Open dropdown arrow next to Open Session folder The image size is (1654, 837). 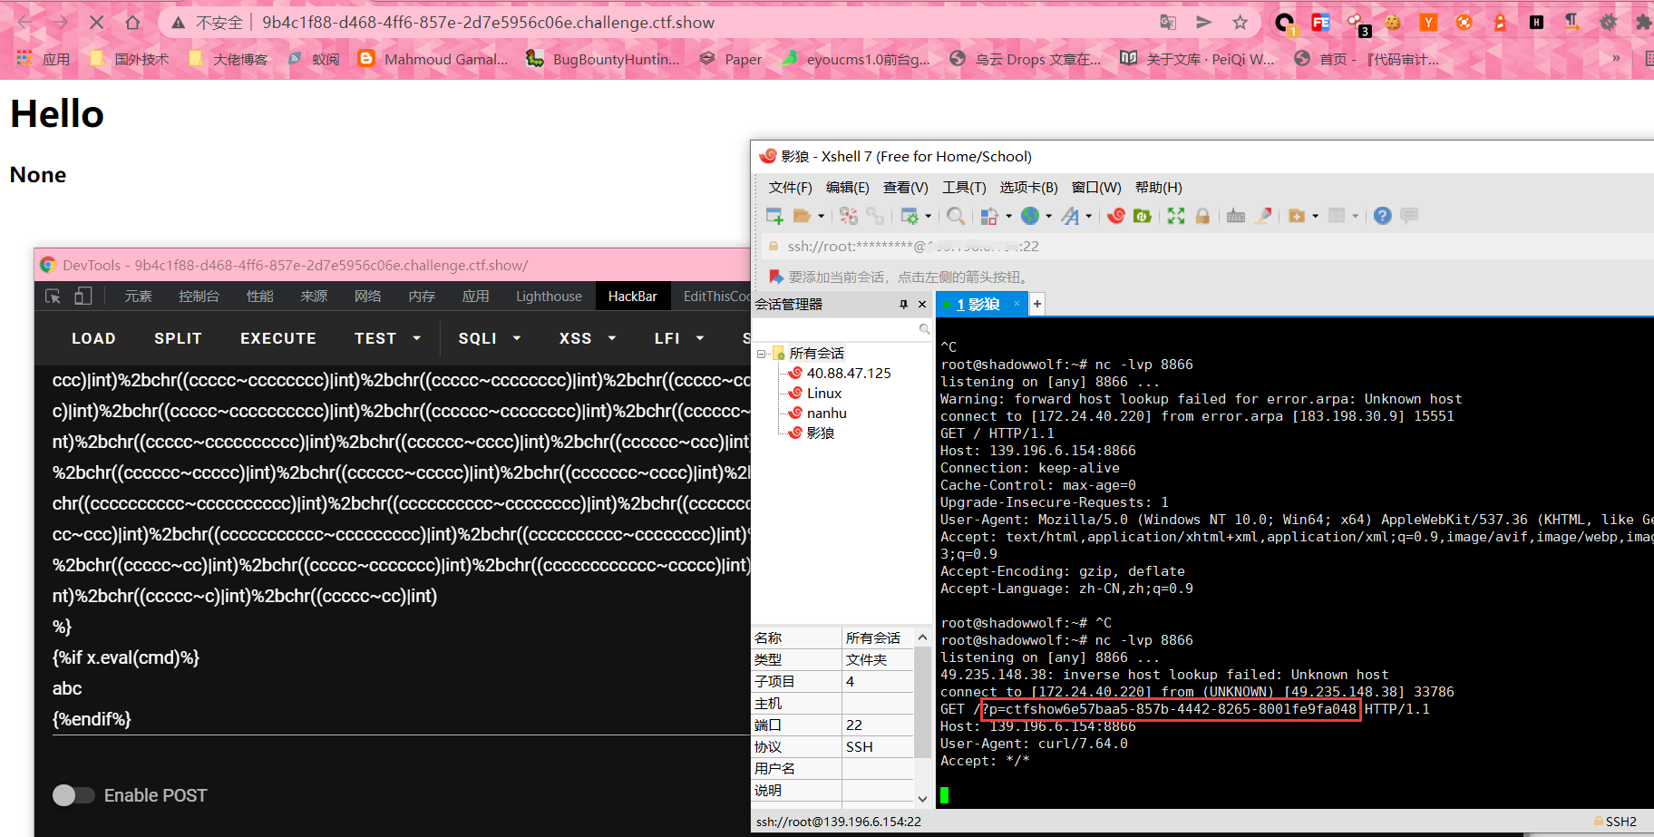822,216
